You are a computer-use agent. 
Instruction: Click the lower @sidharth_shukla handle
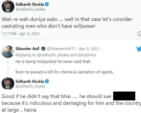[30, 86]
